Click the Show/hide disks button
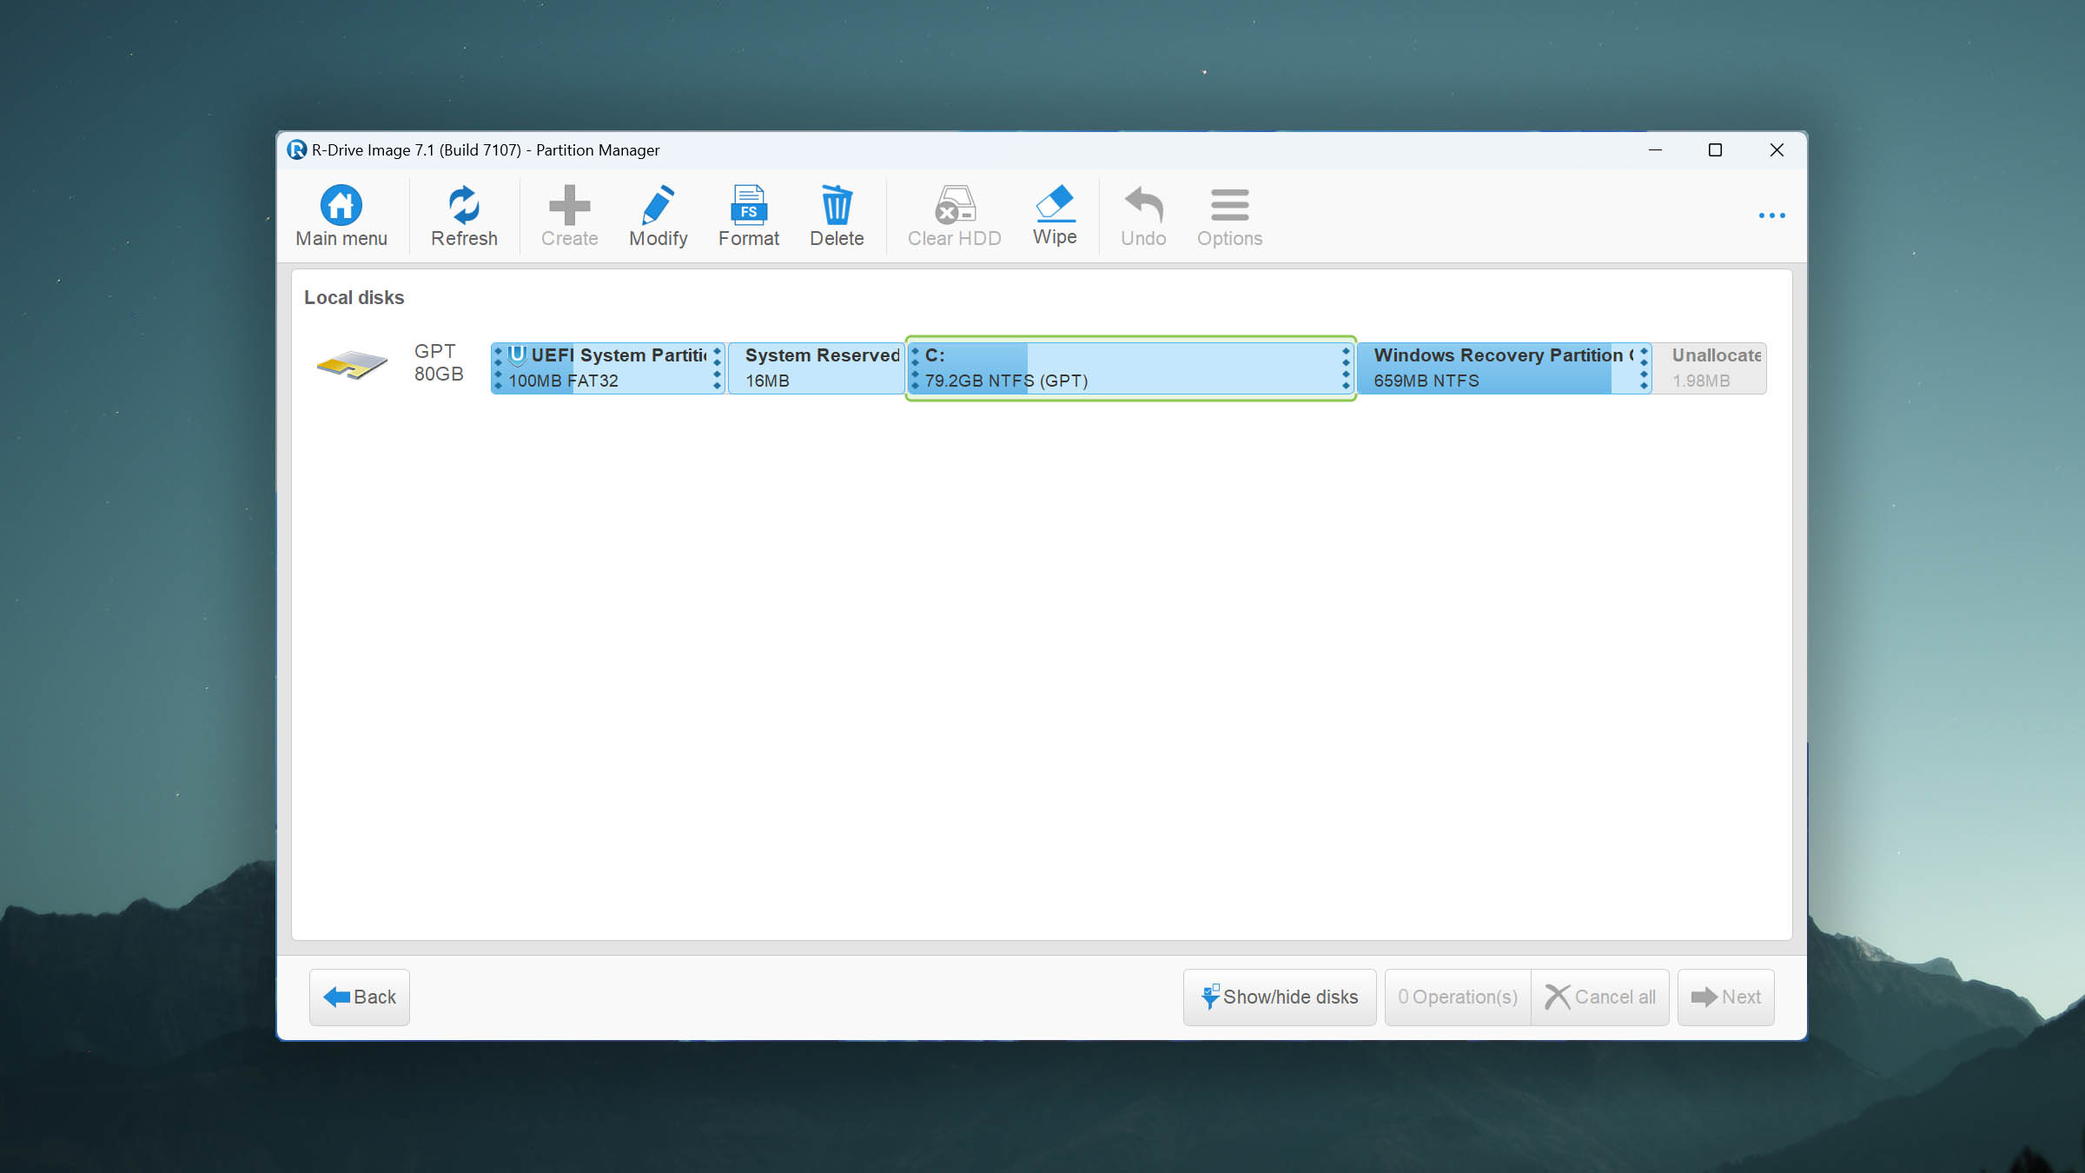 [1279, 997]
